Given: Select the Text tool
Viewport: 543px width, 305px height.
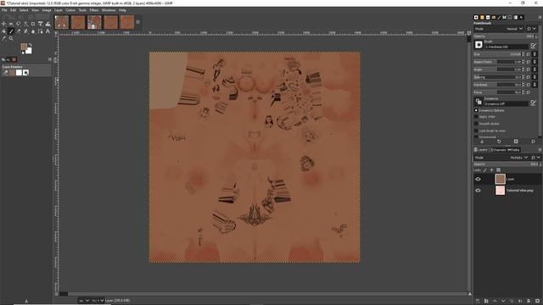Looking at the screenshot, I should pyautogui.click(x=48, y=31).
